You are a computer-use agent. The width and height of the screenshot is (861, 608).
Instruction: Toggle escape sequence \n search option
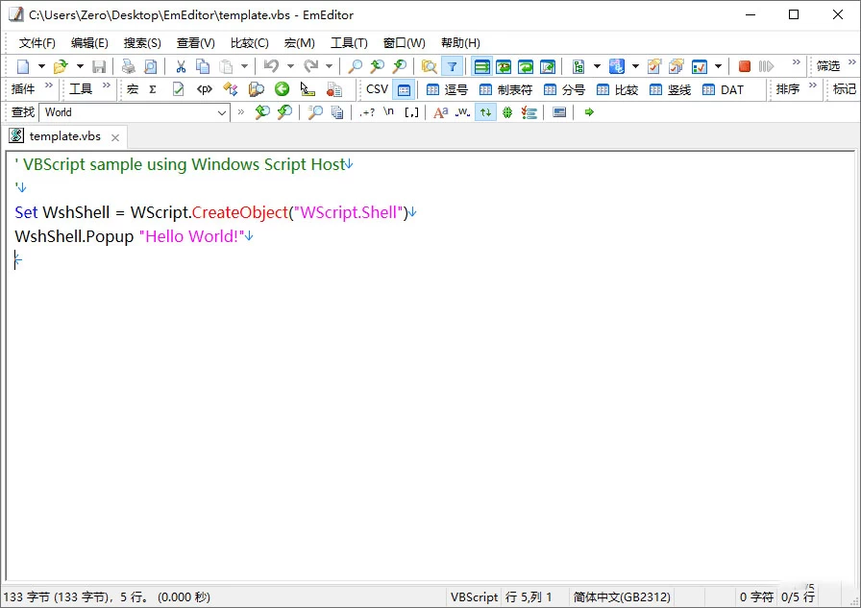(389, 112)
